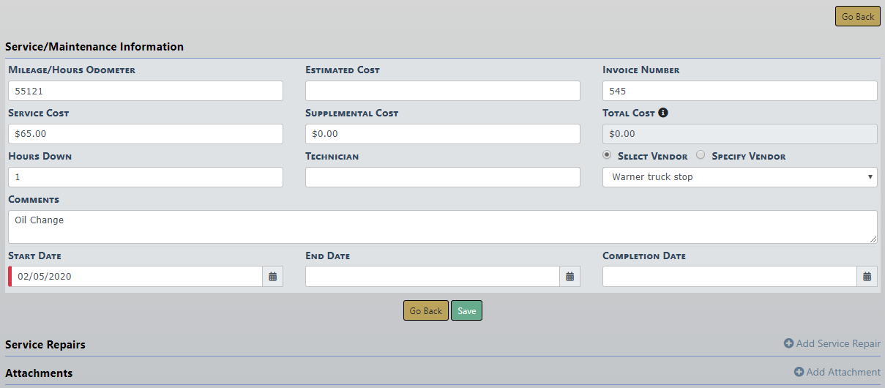The height and width of the screenshot is (388, 885).
Task: Open the Completion Date calendar picker
Action: [867, 277]
